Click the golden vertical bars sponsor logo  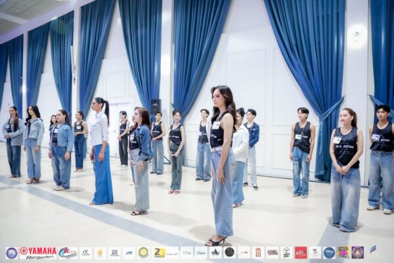pyautogui.click(x=100, y=253)
